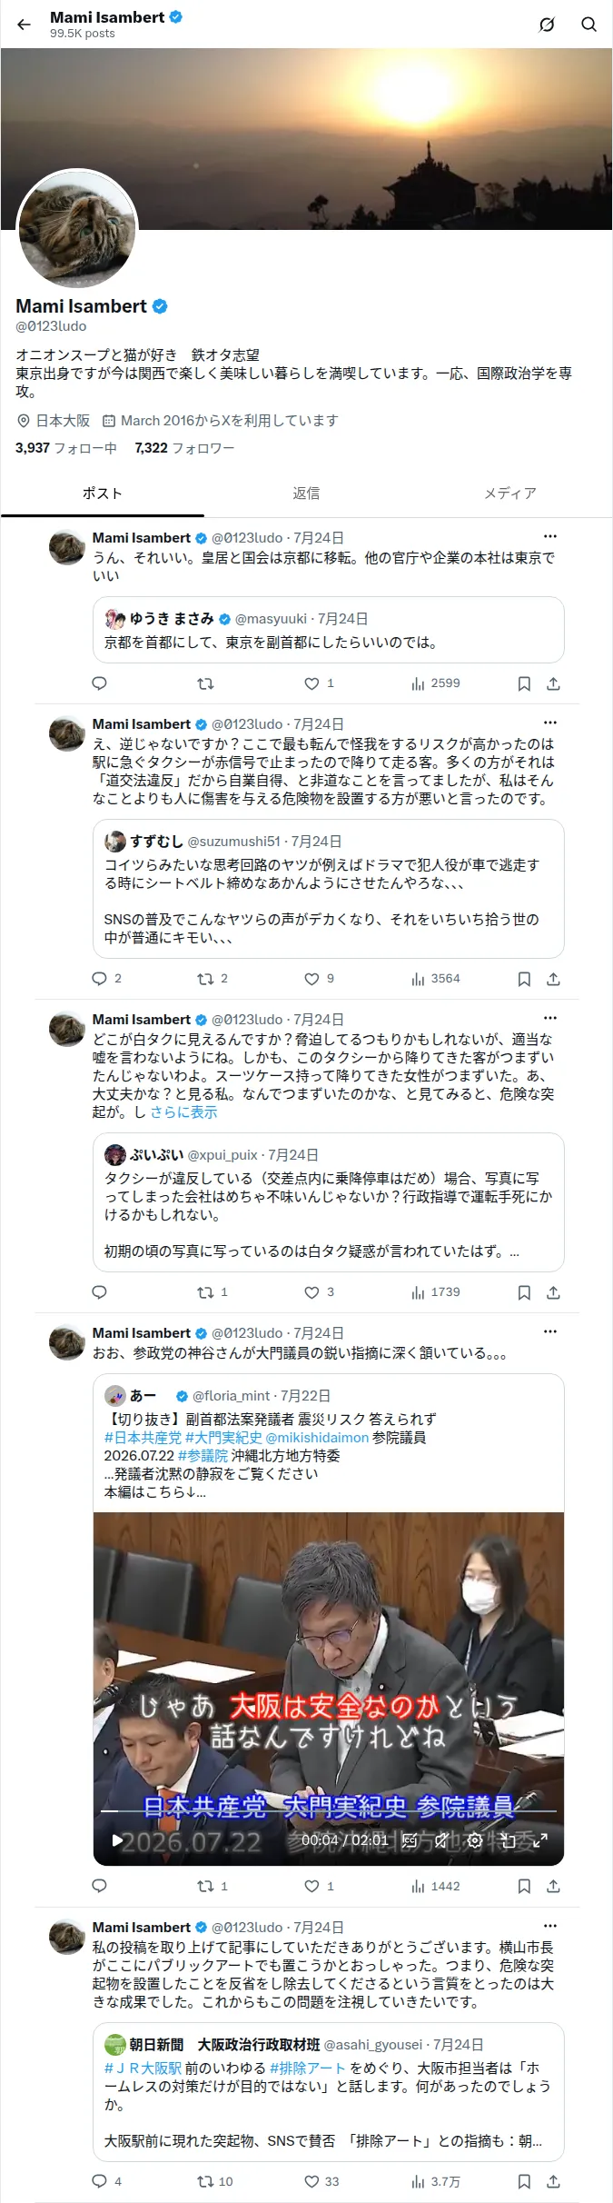Play the 大門実紀史 video
Screen dimensions: 613x2203
tap(117, 1840)
